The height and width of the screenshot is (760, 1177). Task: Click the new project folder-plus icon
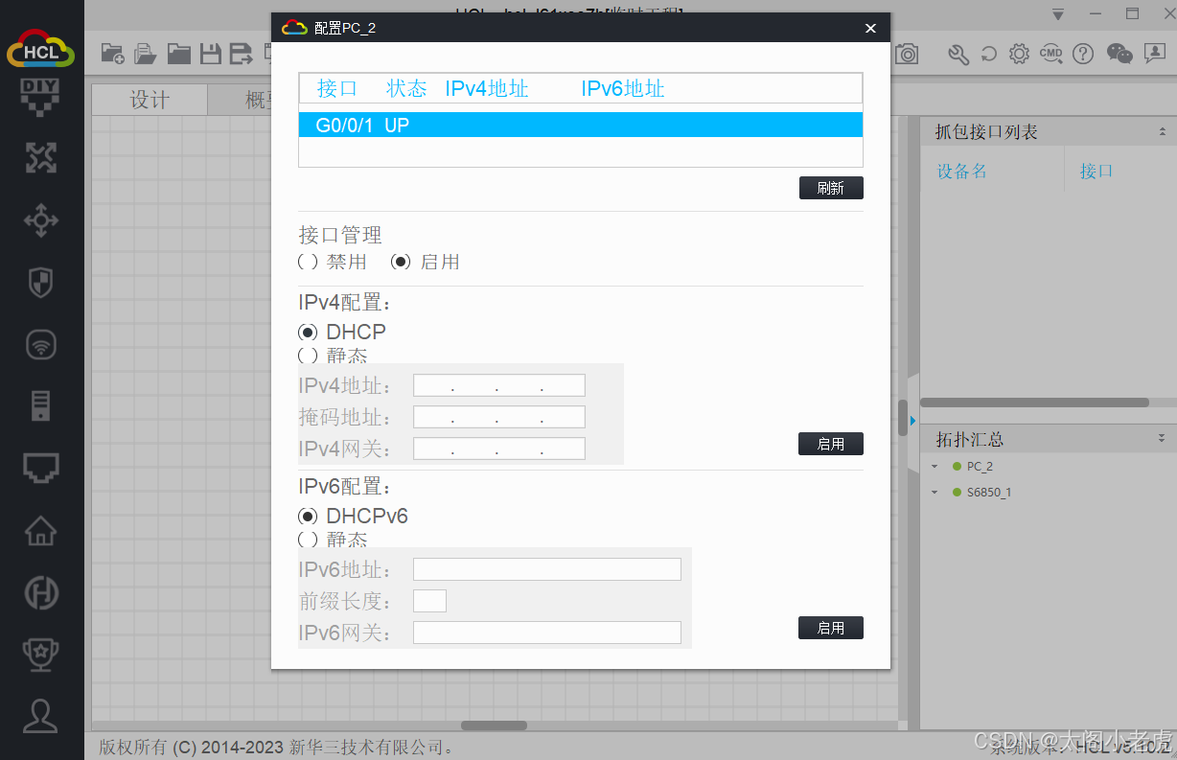tap(113, 54)
